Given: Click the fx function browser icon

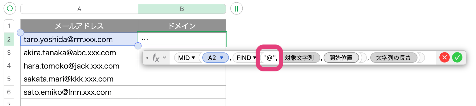Looking at the screenshot, I should 156,58.
